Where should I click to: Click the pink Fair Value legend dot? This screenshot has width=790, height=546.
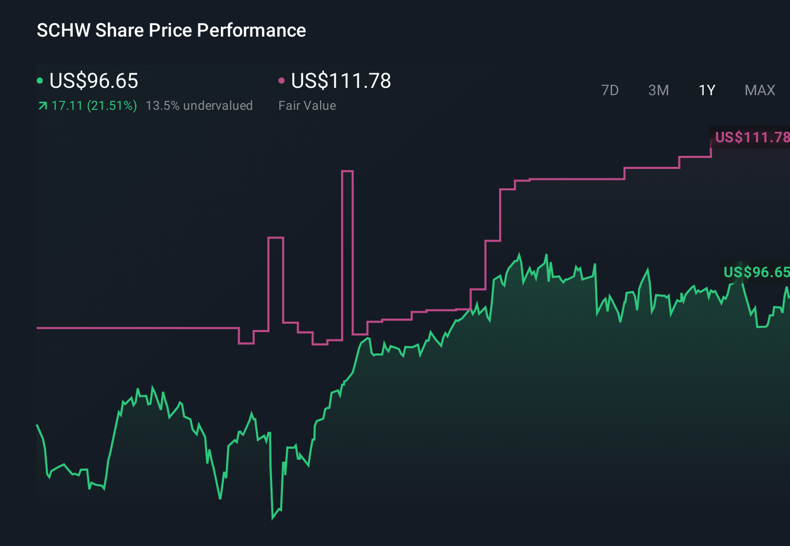[282, 81]
